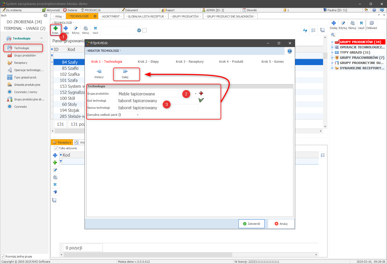This screenshot has width=387, height=264.
Task: Toggle the Rozwijaj jedną grupę checkbox
Action: click(3, 256)
